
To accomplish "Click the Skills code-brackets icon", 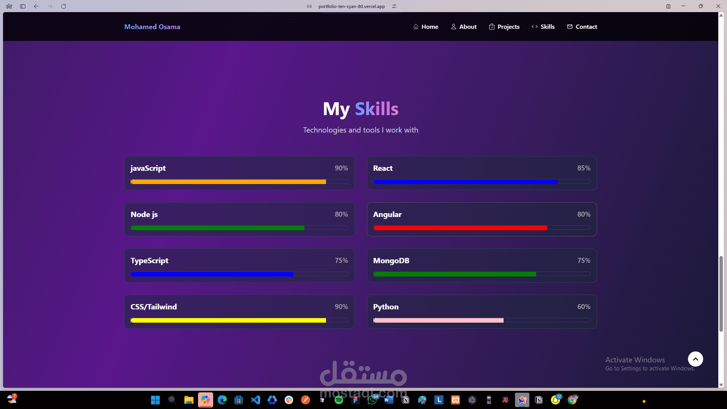I will click(535, 27).
